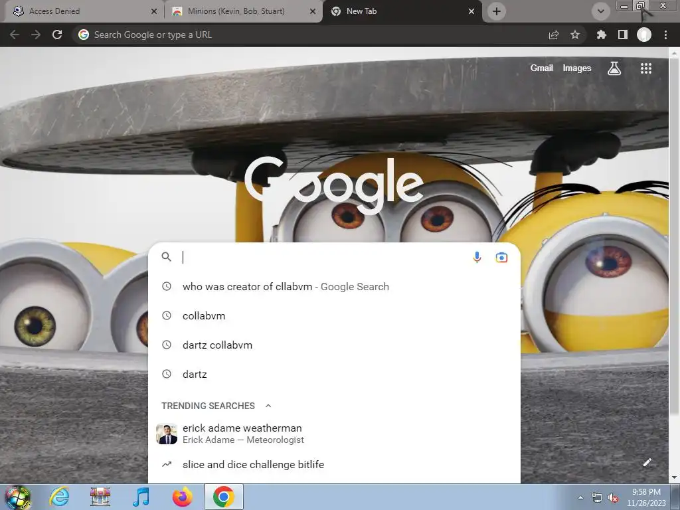
Task: Select the 'dartz' suggestion
Action: pos(334,375)
